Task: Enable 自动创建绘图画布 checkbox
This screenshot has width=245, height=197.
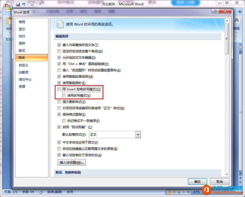Action: pyautogui.click(x=59, y=70)
